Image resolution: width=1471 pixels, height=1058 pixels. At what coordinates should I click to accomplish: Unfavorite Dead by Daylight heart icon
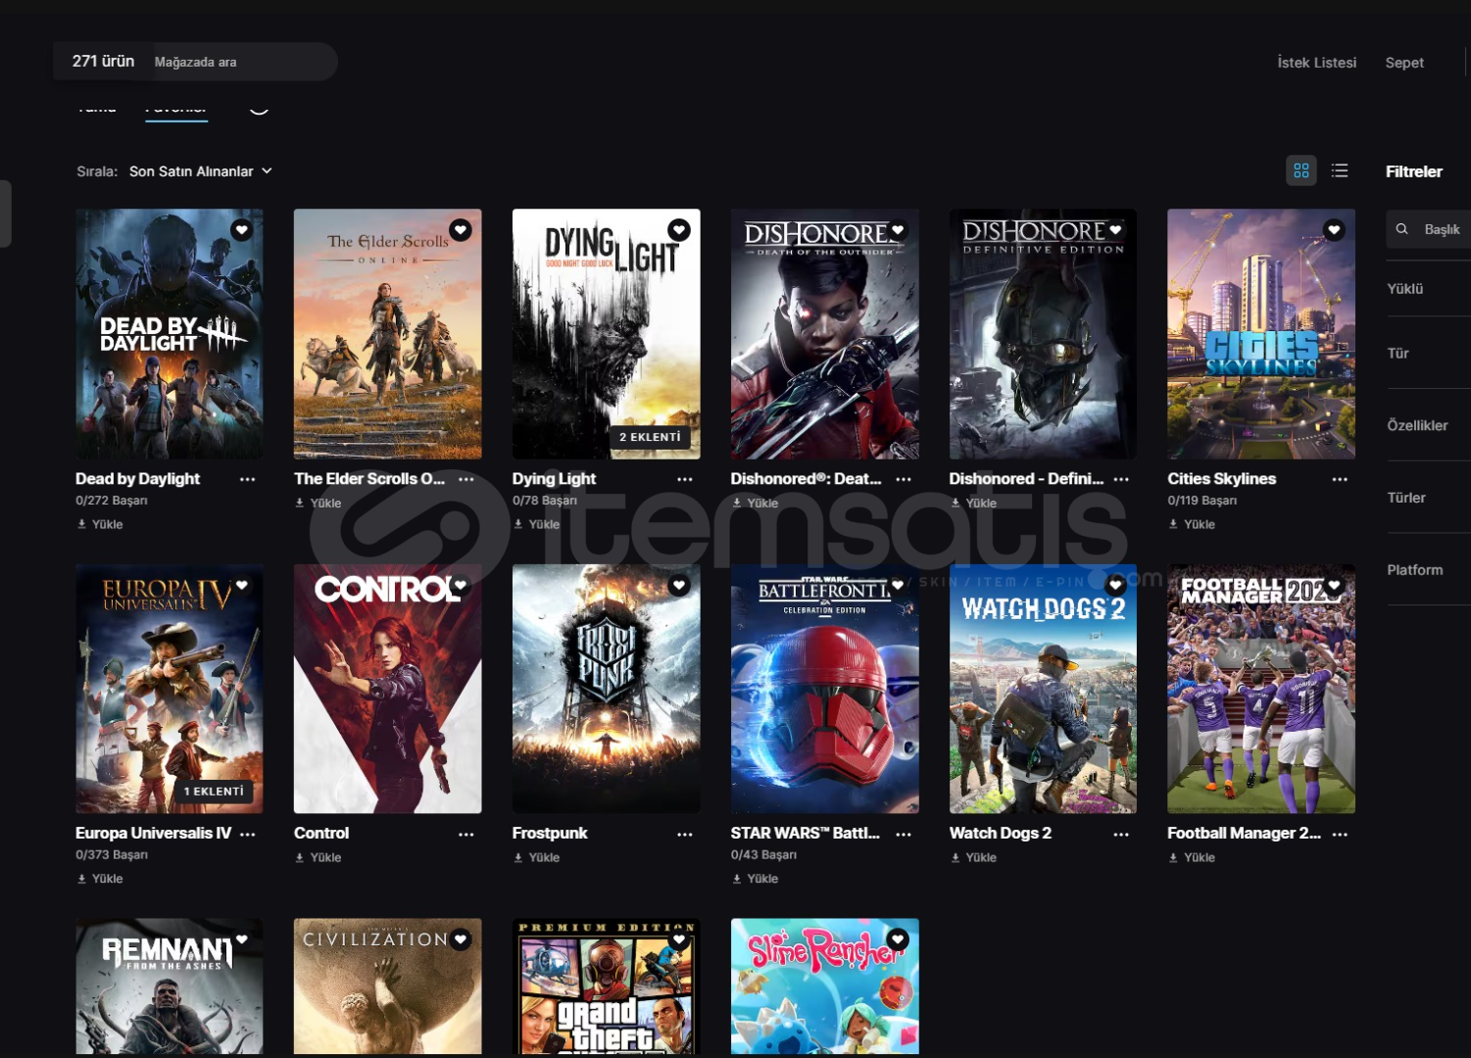click(242, 229)
